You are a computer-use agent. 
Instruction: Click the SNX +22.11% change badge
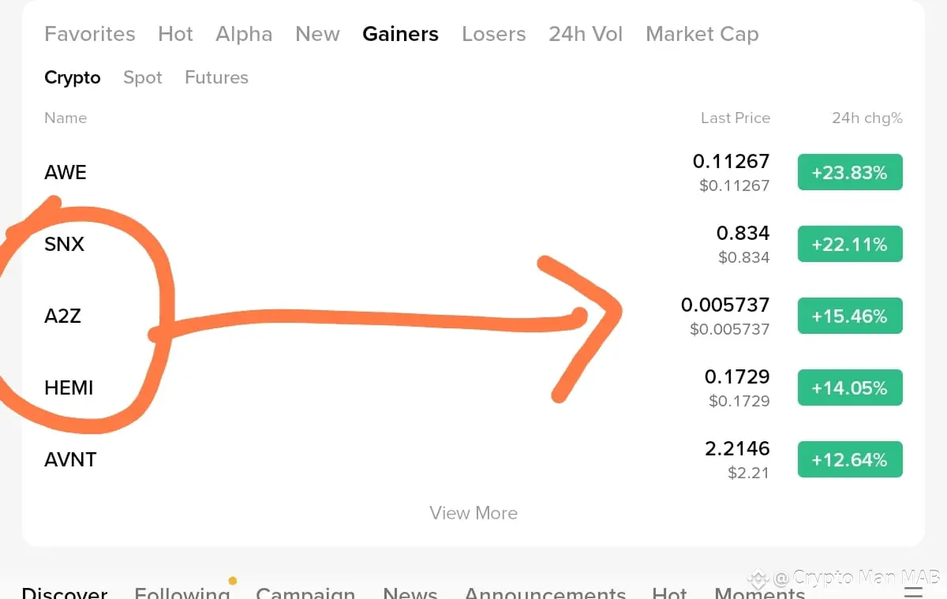[x=850, y=245]
